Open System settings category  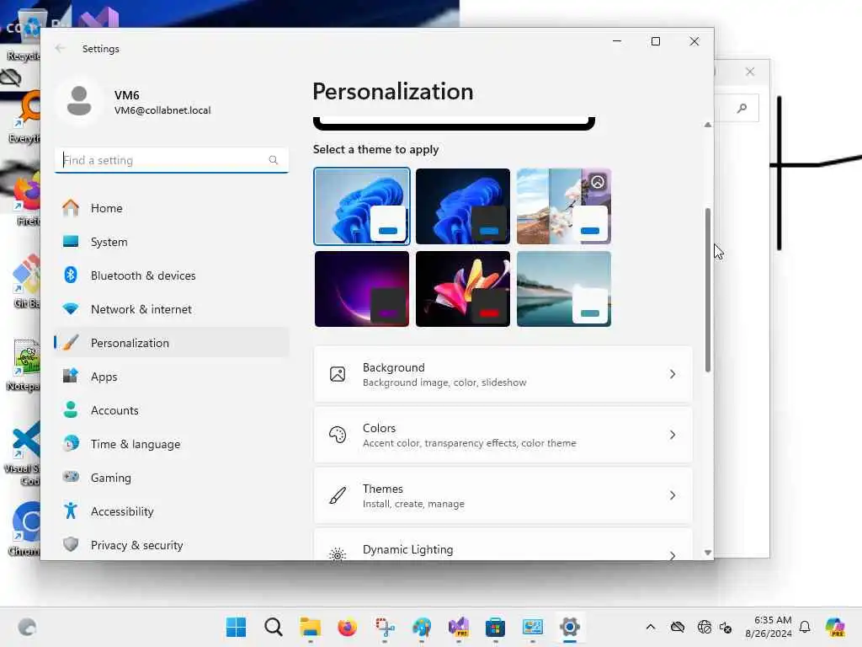[172, 242]
